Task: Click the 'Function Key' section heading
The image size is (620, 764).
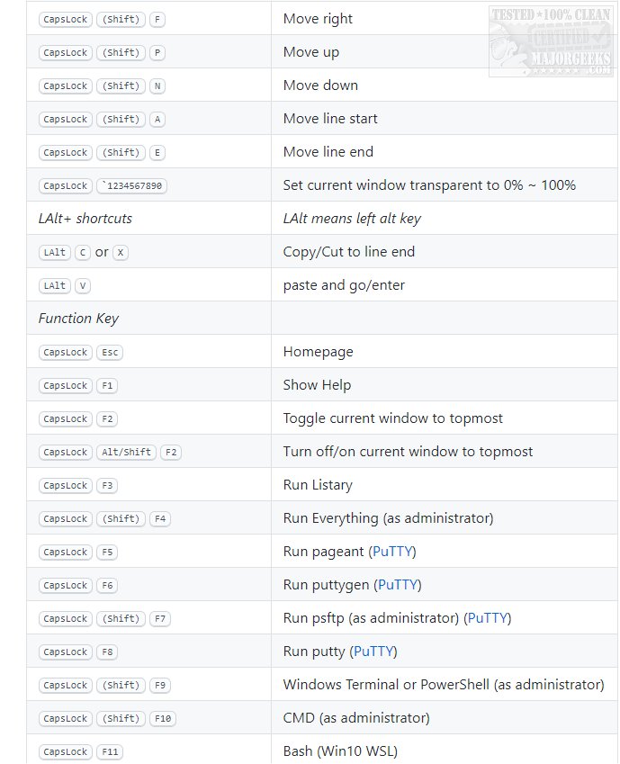Action: pos(78,319)
